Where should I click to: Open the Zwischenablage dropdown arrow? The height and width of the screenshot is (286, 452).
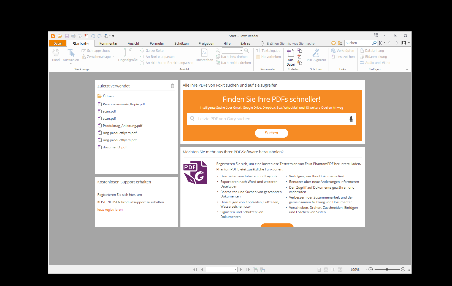coord(113,57)
